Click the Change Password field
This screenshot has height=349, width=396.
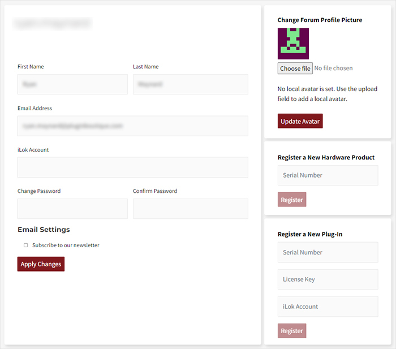[72, 209]
